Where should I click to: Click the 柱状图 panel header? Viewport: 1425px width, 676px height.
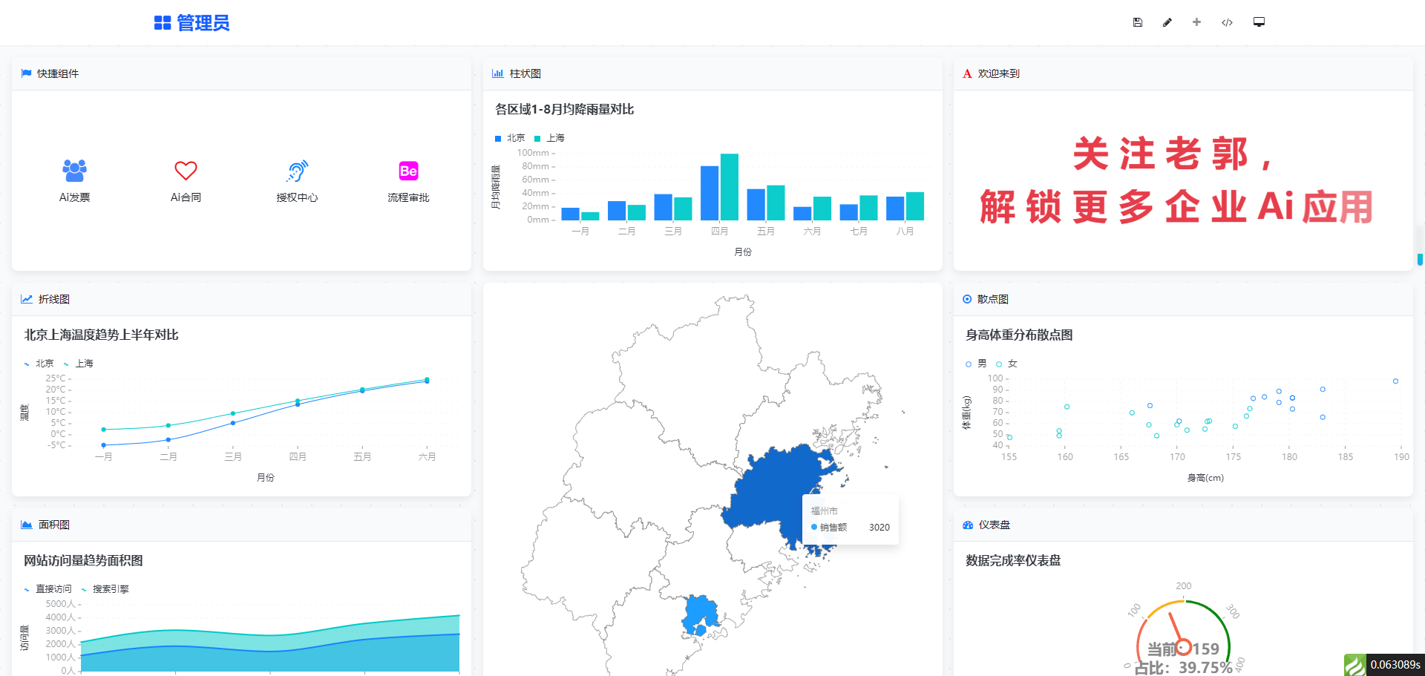click(x=525, y=73)
